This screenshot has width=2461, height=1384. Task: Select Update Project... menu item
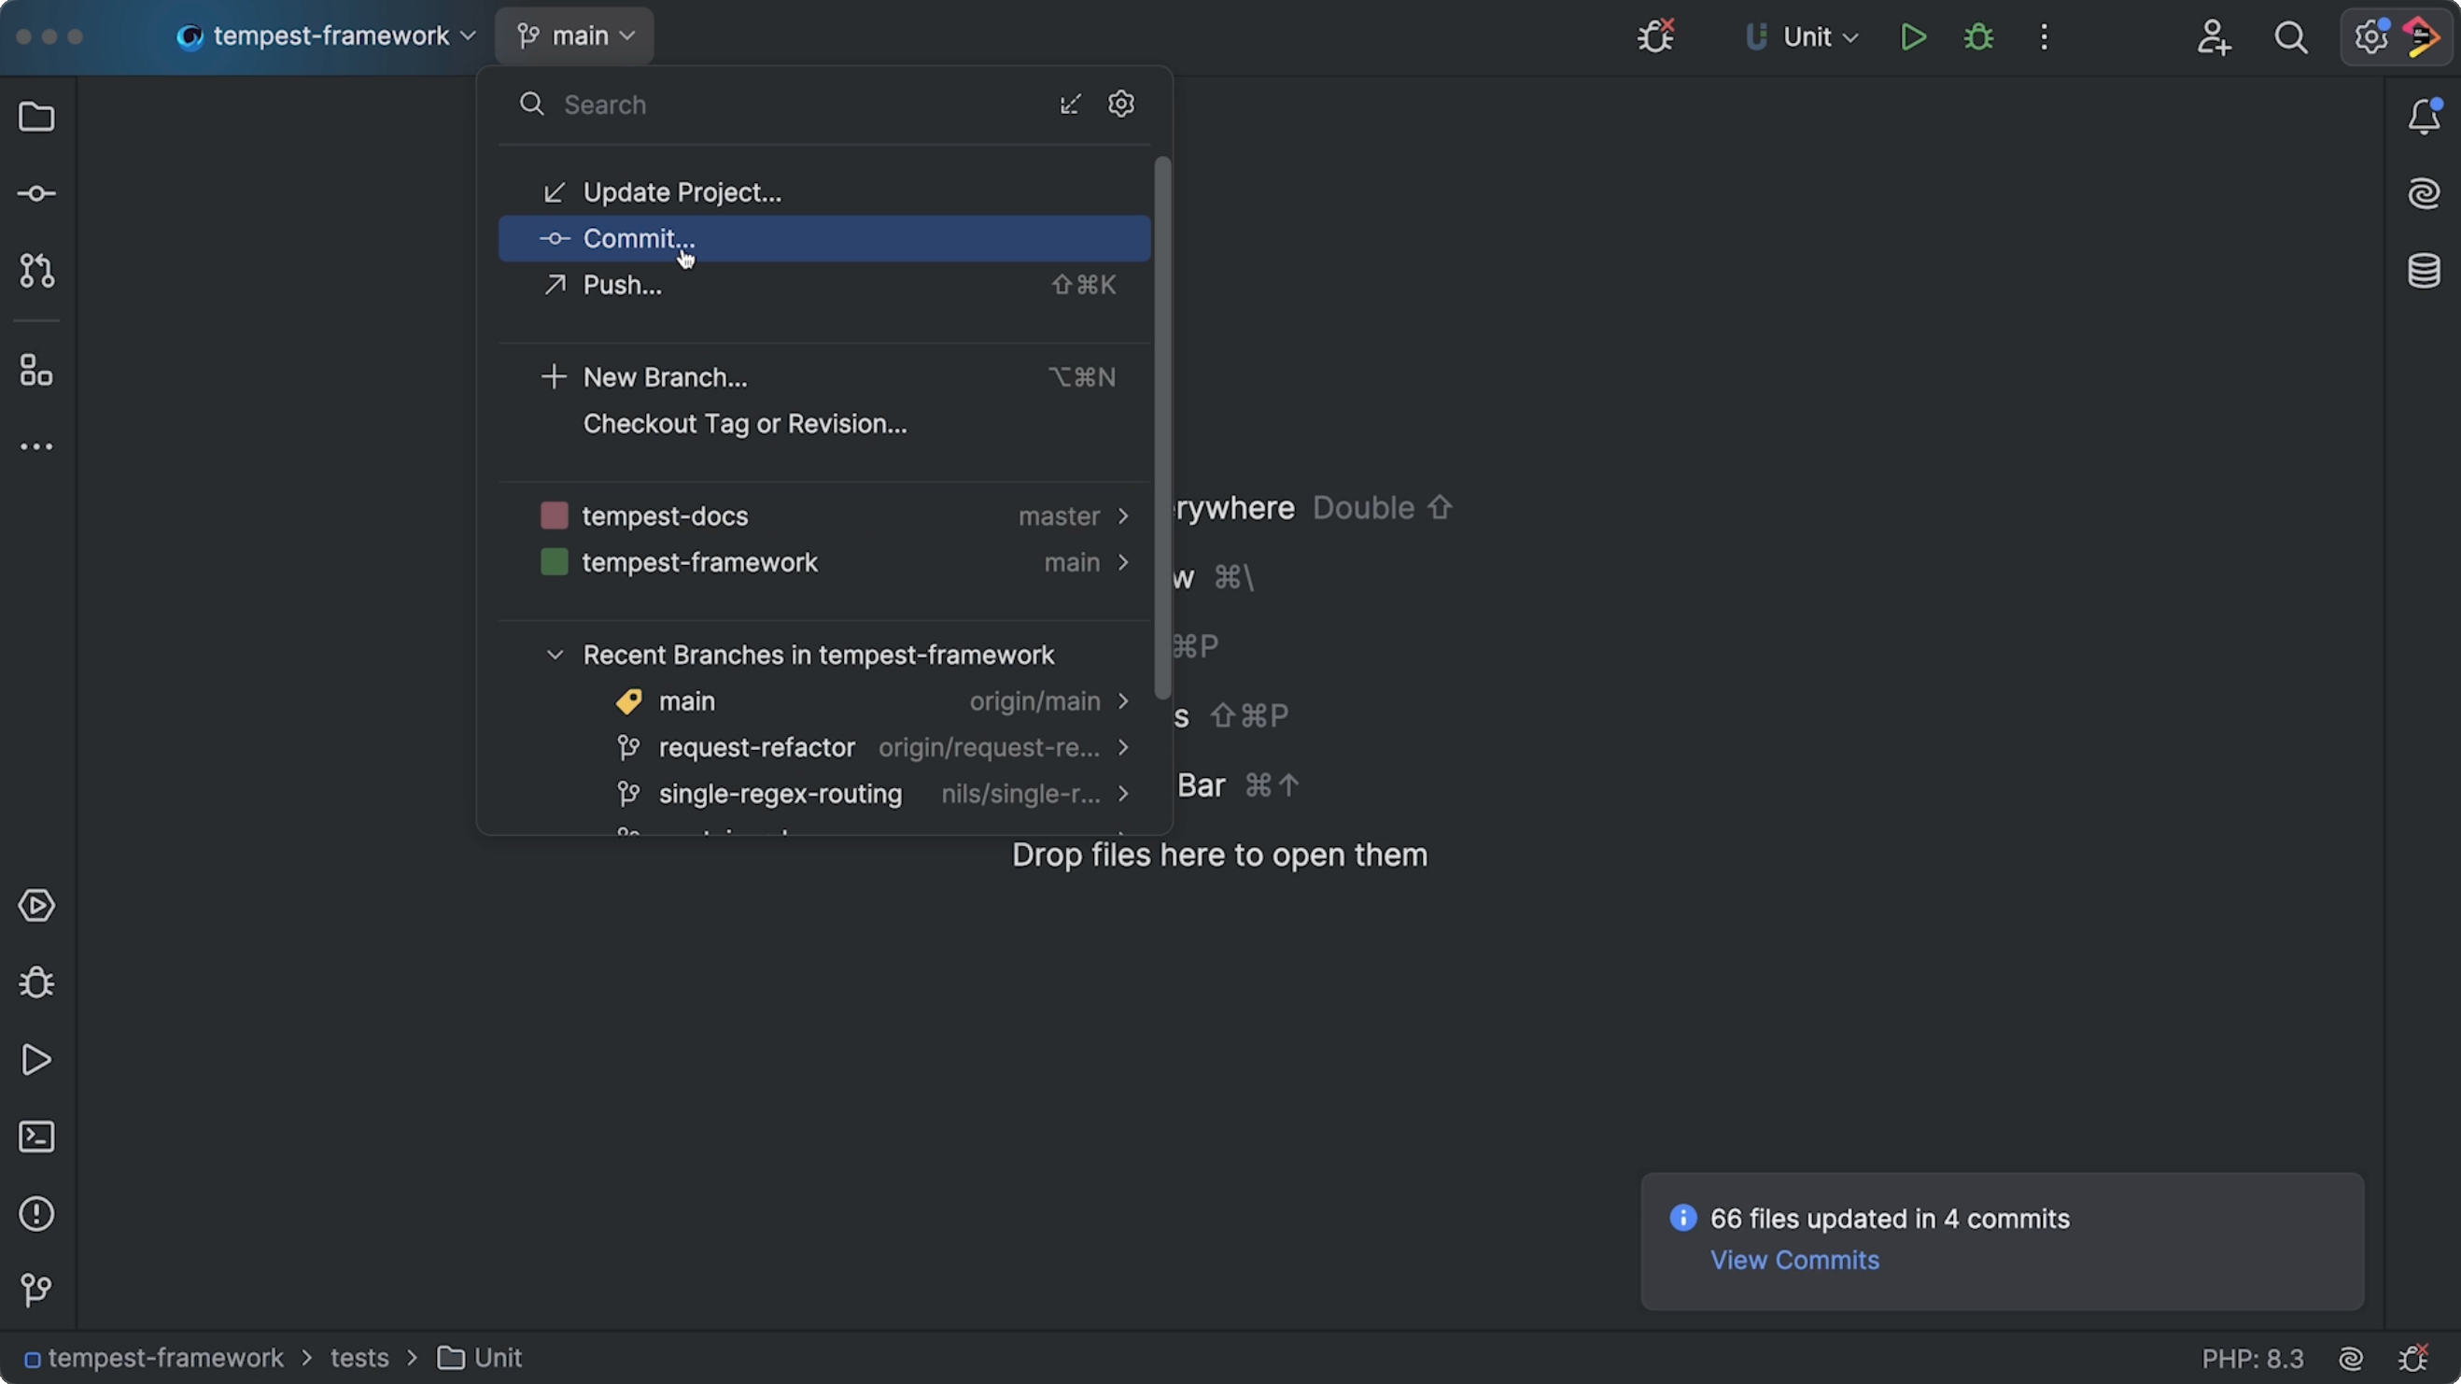[824, 192]
